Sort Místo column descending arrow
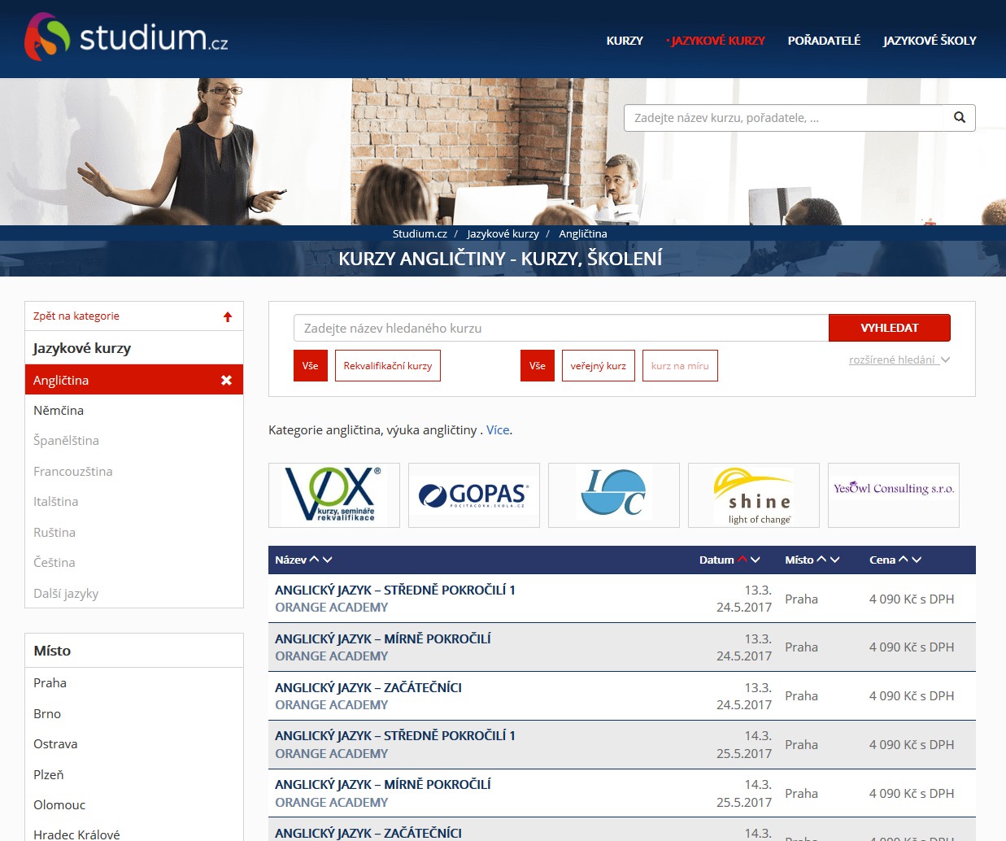This screenshot has height=841, width=1006. pos(834,560)
